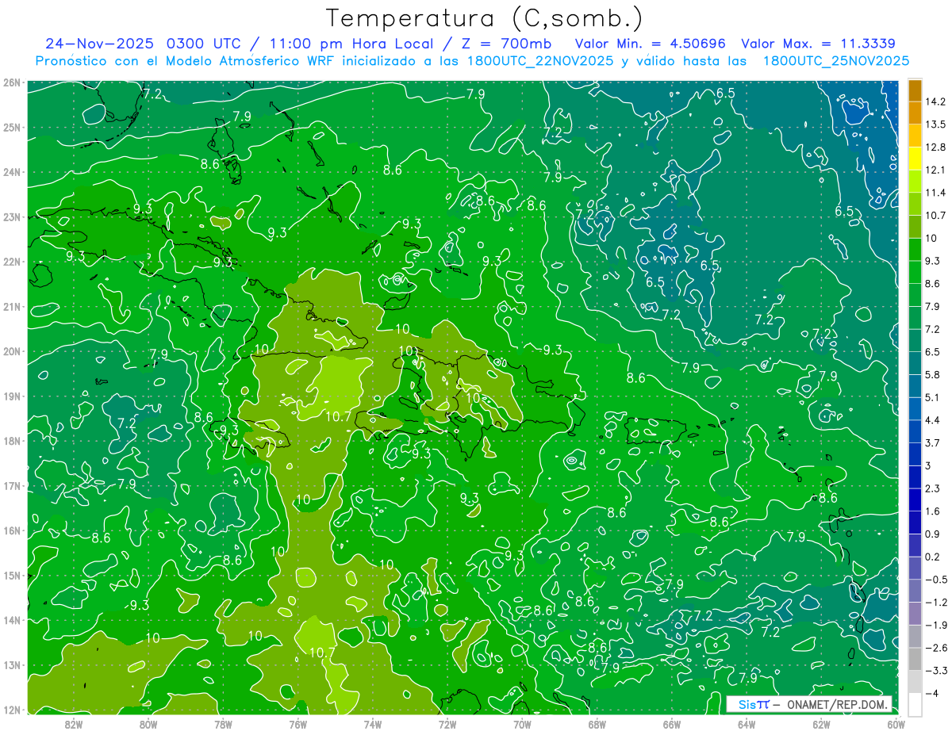The image size is (952, 735).
Task: Click the valid-until time "1800UTC_25NOV2025"
Action: coord(836,61)
